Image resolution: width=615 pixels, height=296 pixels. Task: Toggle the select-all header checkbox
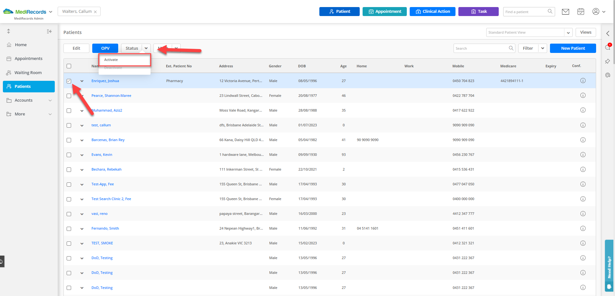pyautogui.click(x=69, y=66)
